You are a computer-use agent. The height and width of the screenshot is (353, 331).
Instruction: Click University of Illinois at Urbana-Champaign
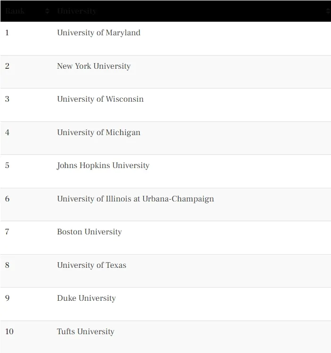[x=135, y=199]
